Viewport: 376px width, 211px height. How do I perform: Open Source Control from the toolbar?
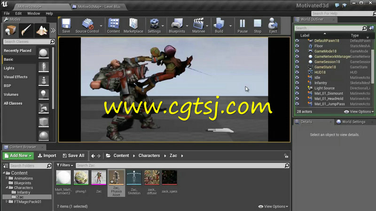[x=87, y=25]
